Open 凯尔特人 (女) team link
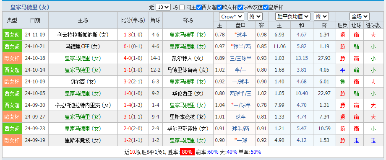 click(188, 58)
